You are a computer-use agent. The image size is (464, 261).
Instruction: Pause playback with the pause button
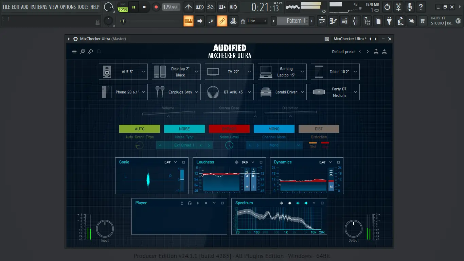(134, 7)
